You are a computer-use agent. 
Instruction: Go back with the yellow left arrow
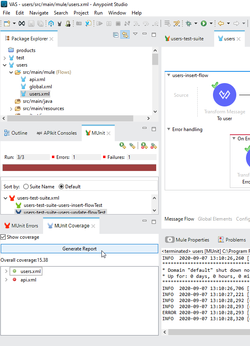tap(221, 23)
